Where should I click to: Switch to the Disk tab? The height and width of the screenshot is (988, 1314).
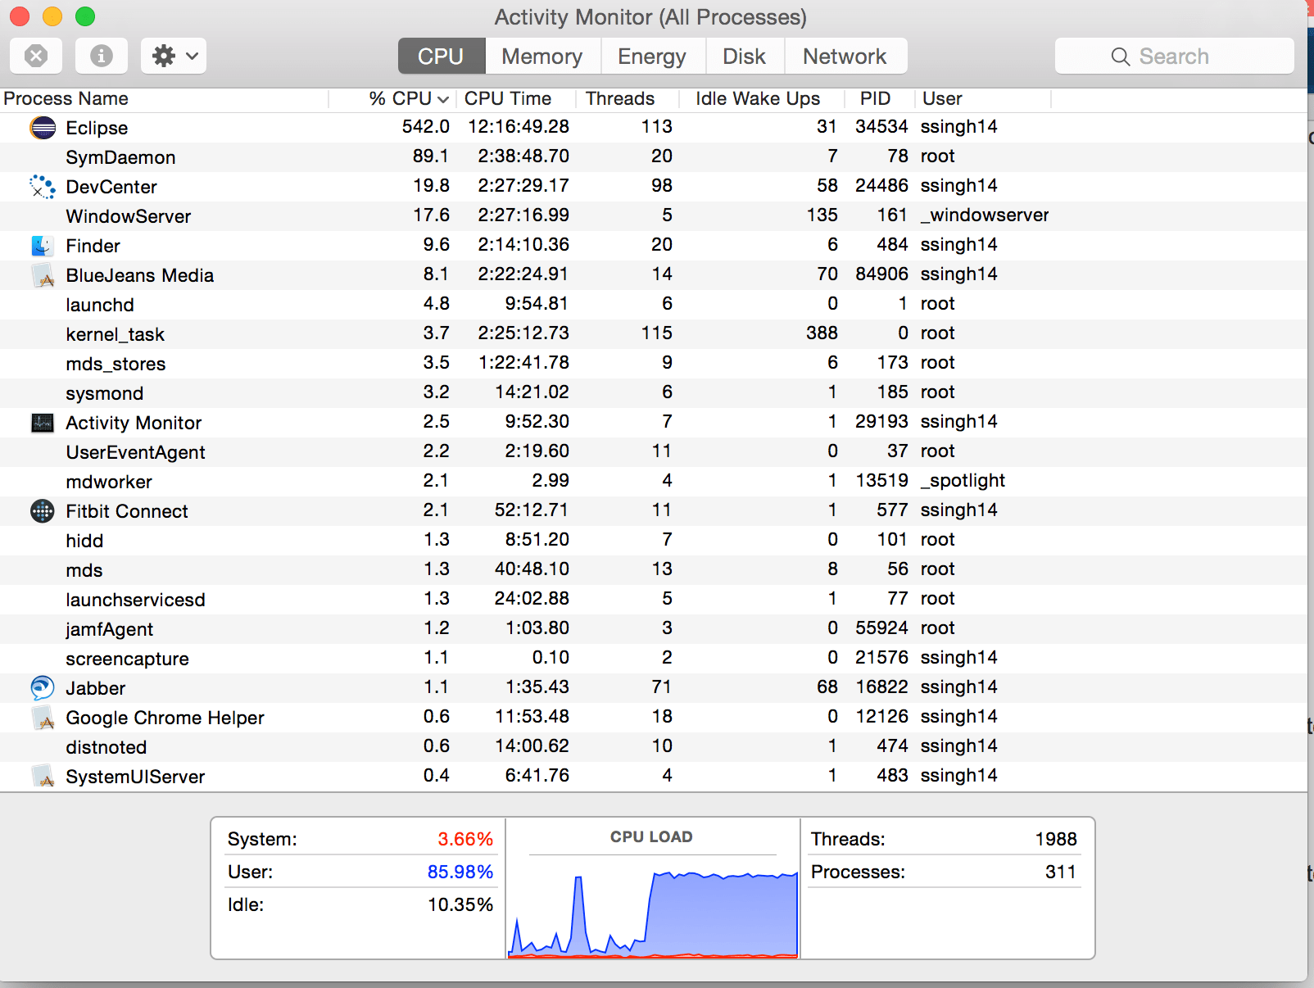(744, 56)
